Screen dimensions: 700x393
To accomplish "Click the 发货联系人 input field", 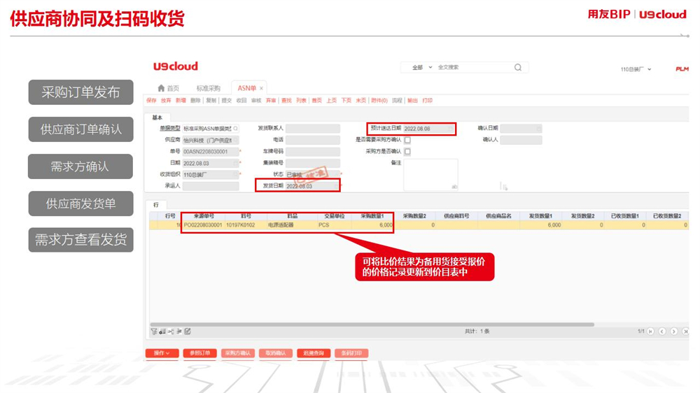I will point(312,129).
